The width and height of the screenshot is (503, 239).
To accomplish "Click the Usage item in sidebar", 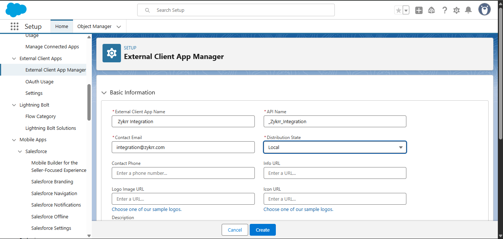I will coord(32,35).
